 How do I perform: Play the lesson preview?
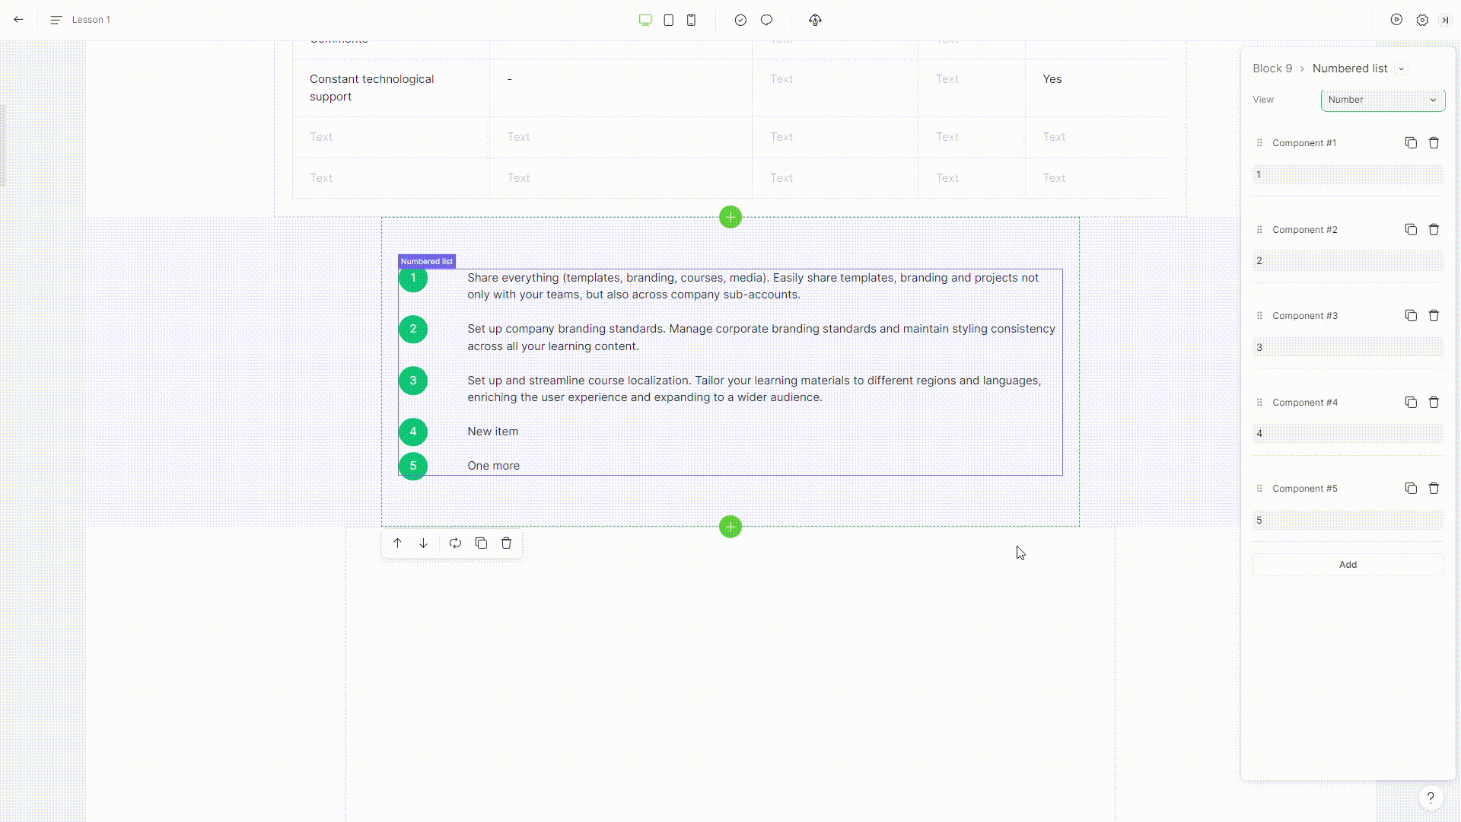(1396, 20)
